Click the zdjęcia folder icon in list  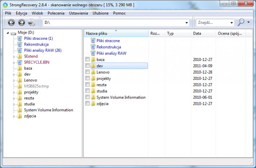point(93,104)
